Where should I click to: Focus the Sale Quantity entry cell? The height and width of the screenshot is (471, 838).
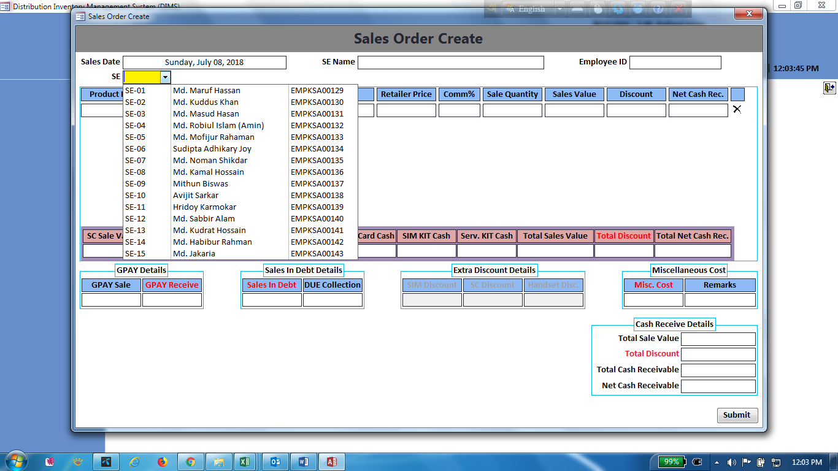tap(512, 110)
